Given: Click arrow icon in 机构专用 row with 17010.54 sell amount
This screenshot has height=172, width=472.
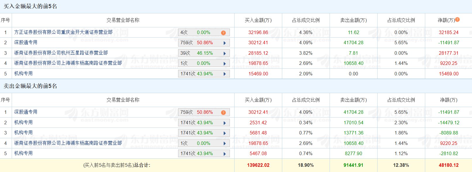Looking at the screenshot, I should pyautogui.click(x=225, y=123).
